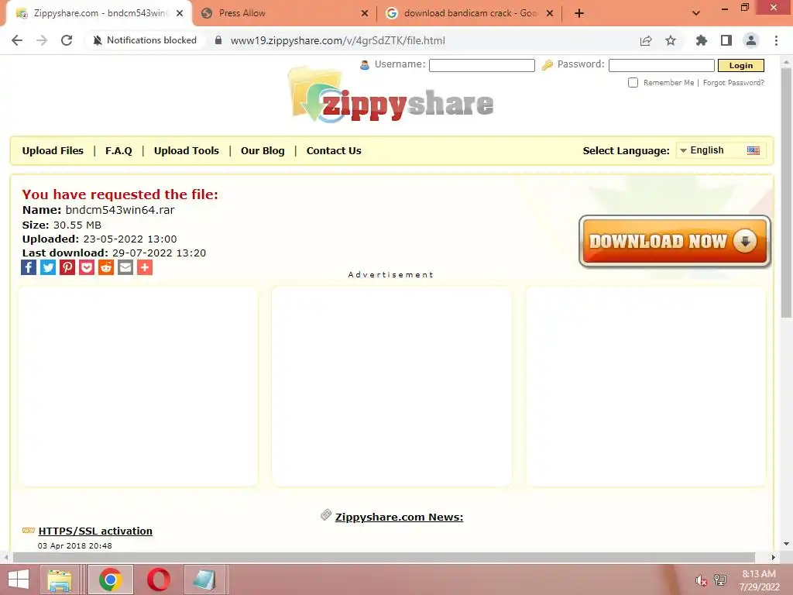Read HTTPS/SSL activation news
This screenshot has width=793, height=595.
[x=95, y=531]
